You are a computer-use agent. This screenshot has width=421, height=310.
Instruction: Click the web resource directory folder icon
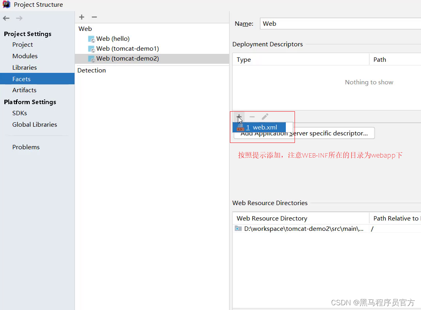(x=238, y=228)
